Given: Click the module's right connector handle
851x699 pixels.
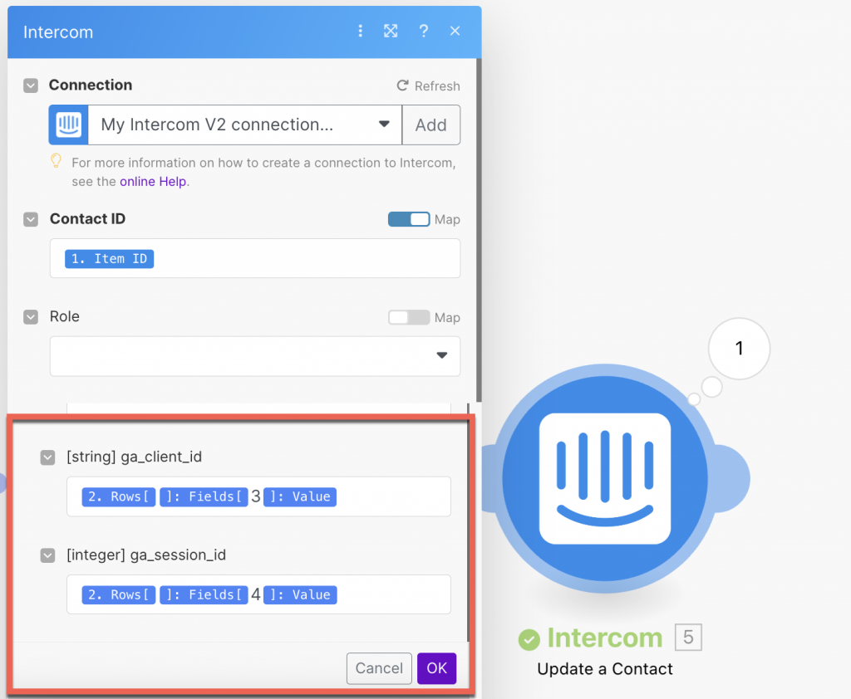Looking at the screenshot, I should (x=733, y=478).
